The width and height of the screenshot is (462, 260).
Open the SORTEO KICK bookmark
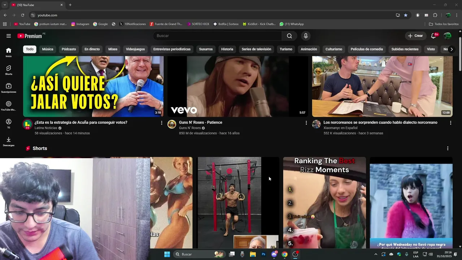(198, 24)
